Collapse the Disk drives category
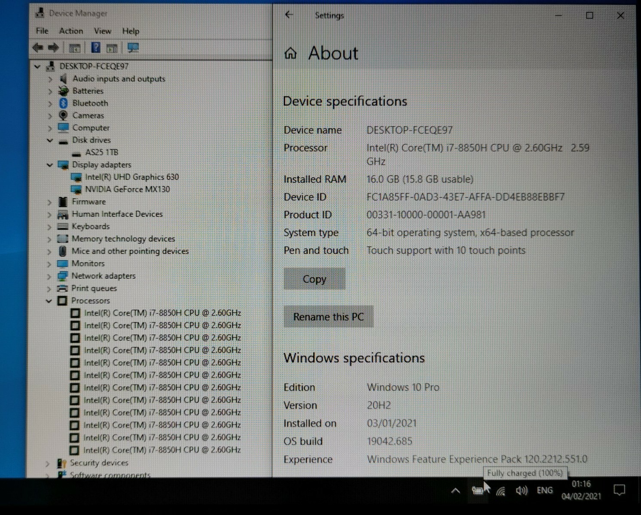 click(x=50, y=140)
